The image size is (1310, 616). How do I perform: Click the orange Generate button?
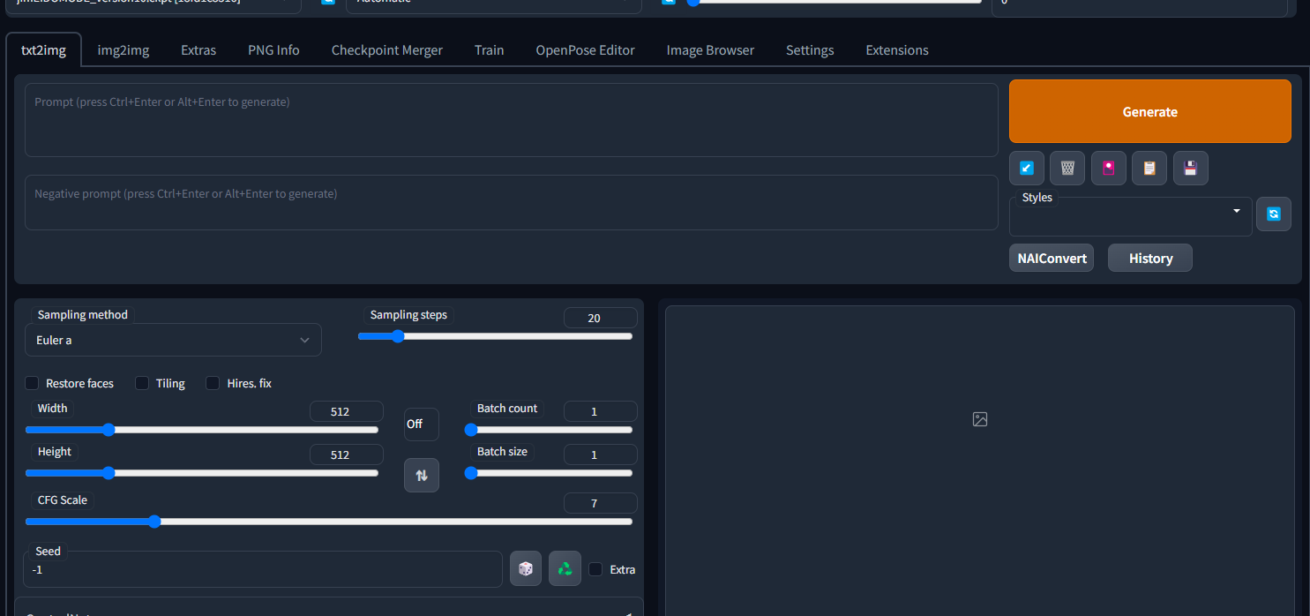click(1150, 111)
